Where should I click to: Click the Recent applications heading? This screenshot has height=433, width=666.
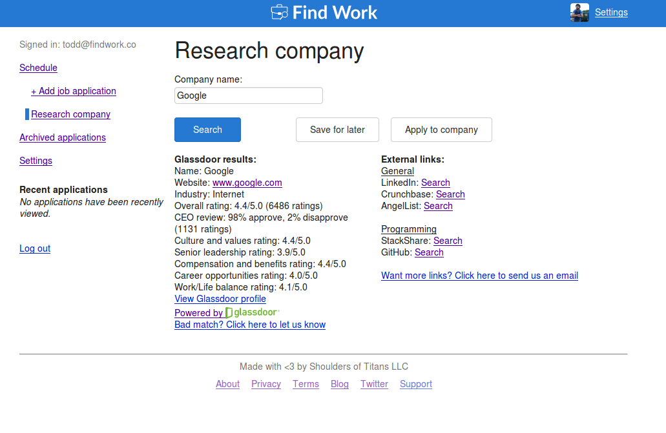click(64, 190)
